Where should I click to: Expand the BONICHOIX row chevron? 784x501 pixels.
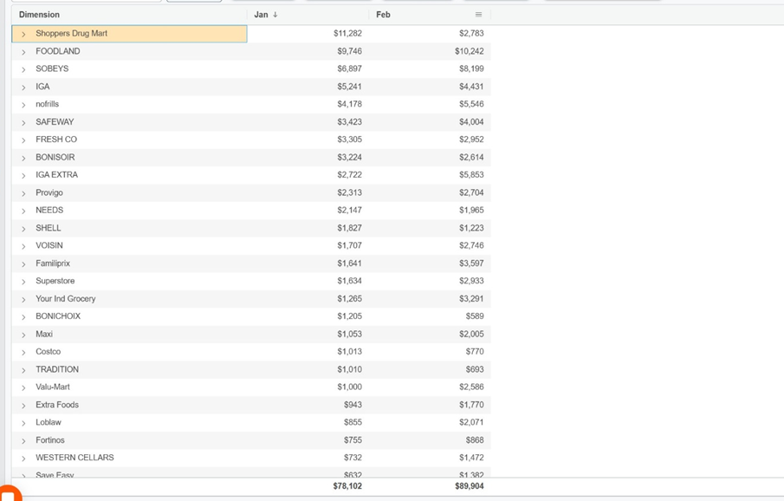(x=23, y=317)
